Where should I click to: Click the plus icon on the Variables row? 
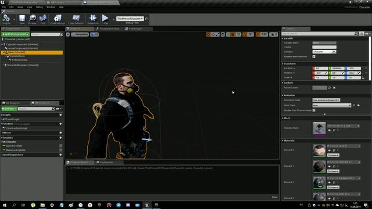(x=60, y=138)
